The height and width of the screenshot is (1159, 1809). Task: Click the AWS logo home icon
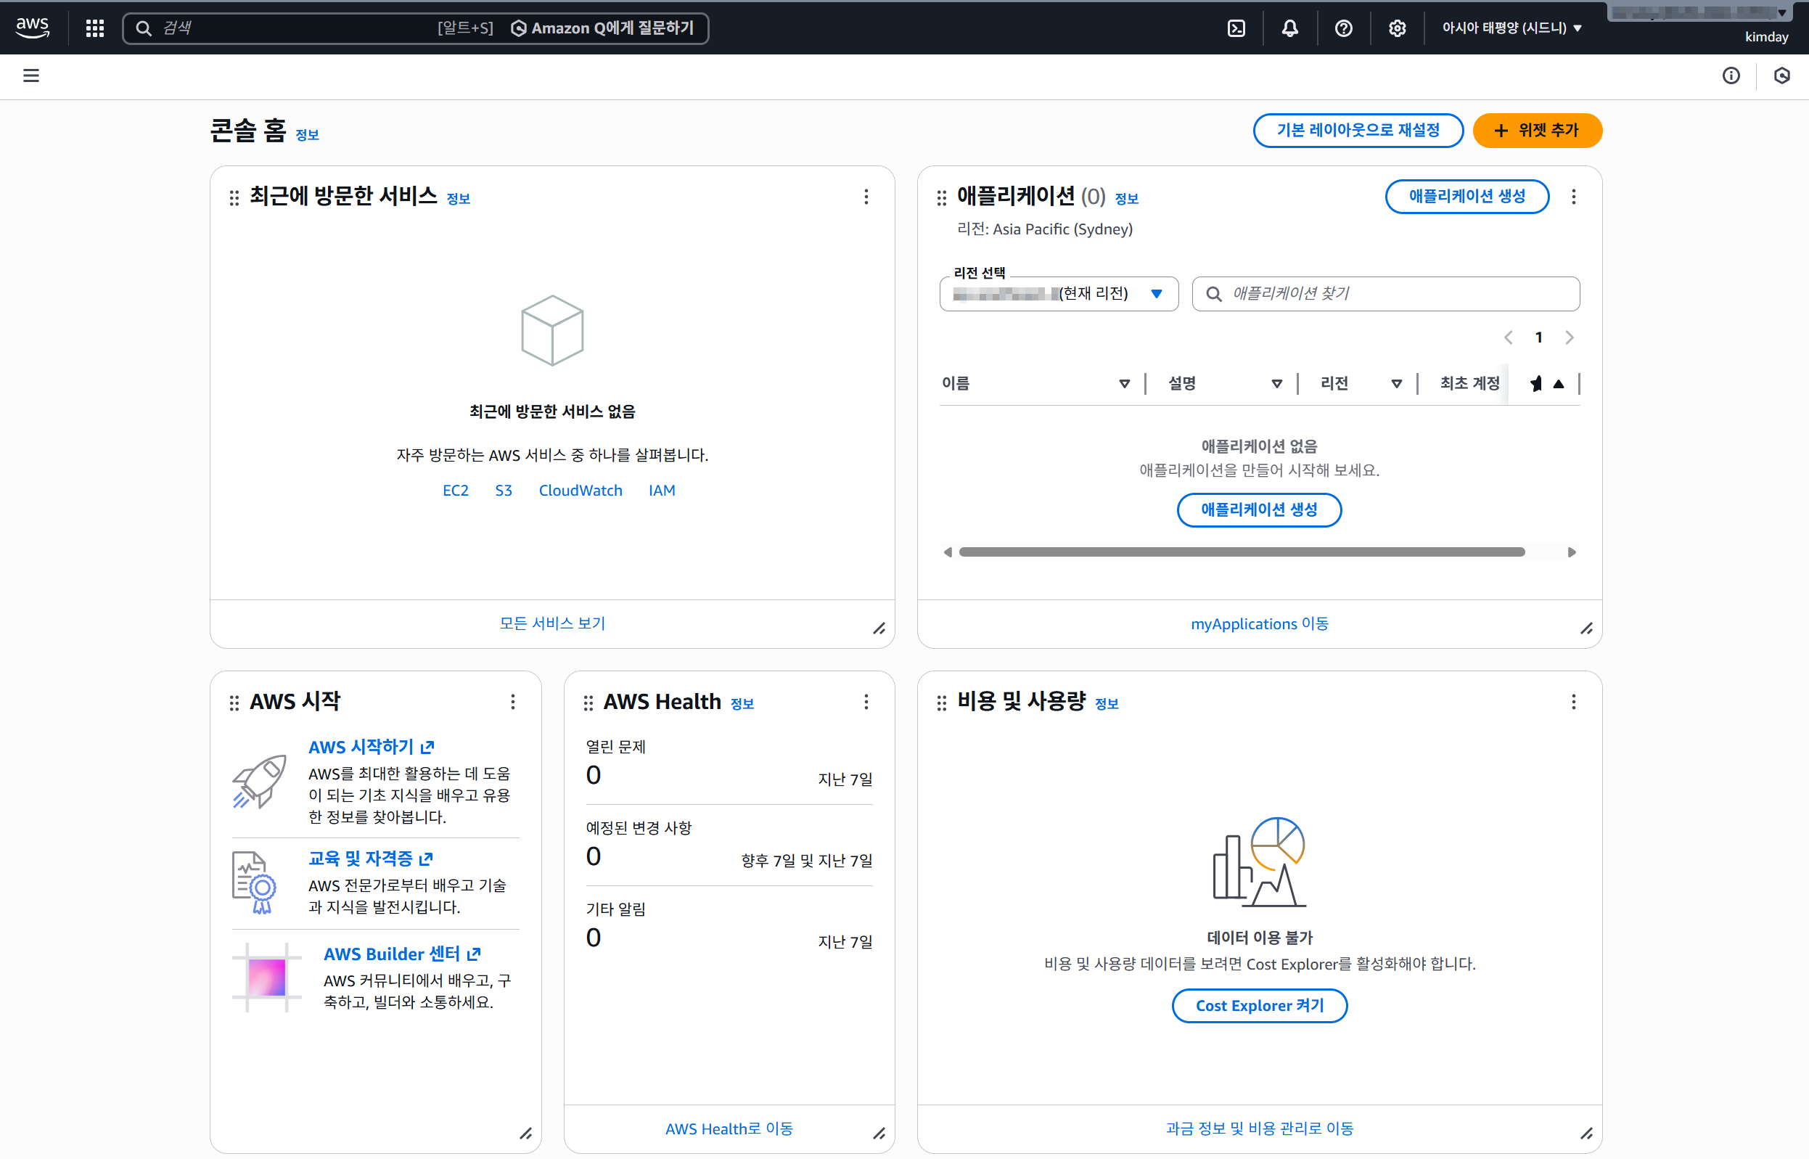(x=33, y=27)
